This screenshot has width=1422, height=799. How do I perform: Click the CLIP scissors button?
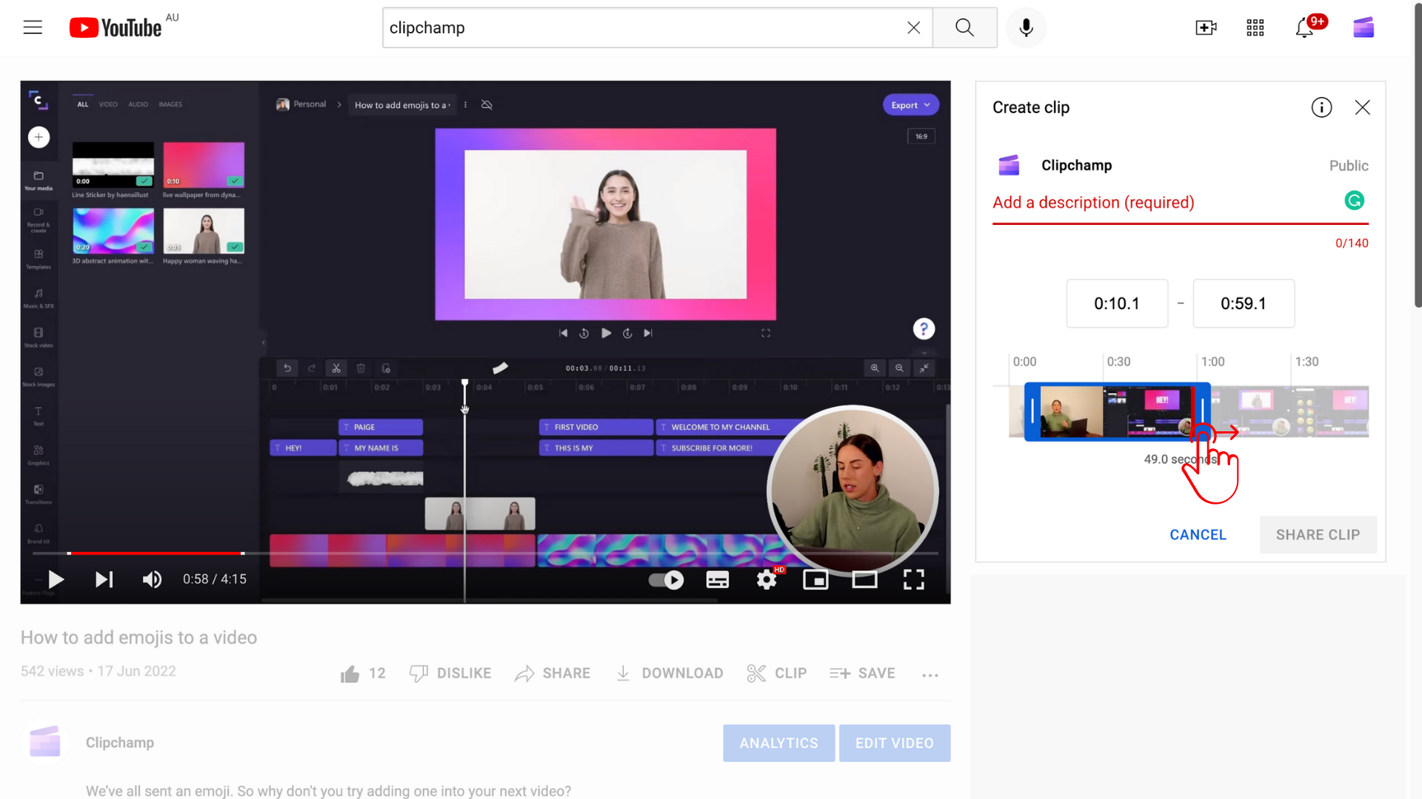coord(777,673)
